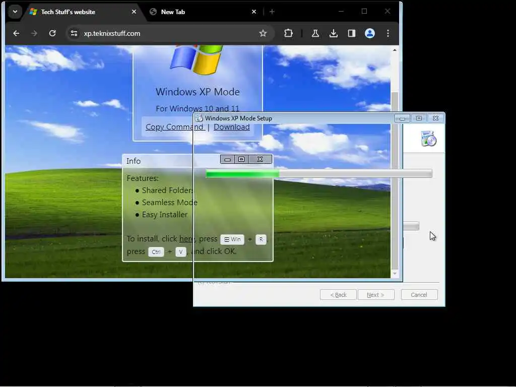
Task: Show downloads via the download icon
Action: pyautogui.click(x=334, y=33)
